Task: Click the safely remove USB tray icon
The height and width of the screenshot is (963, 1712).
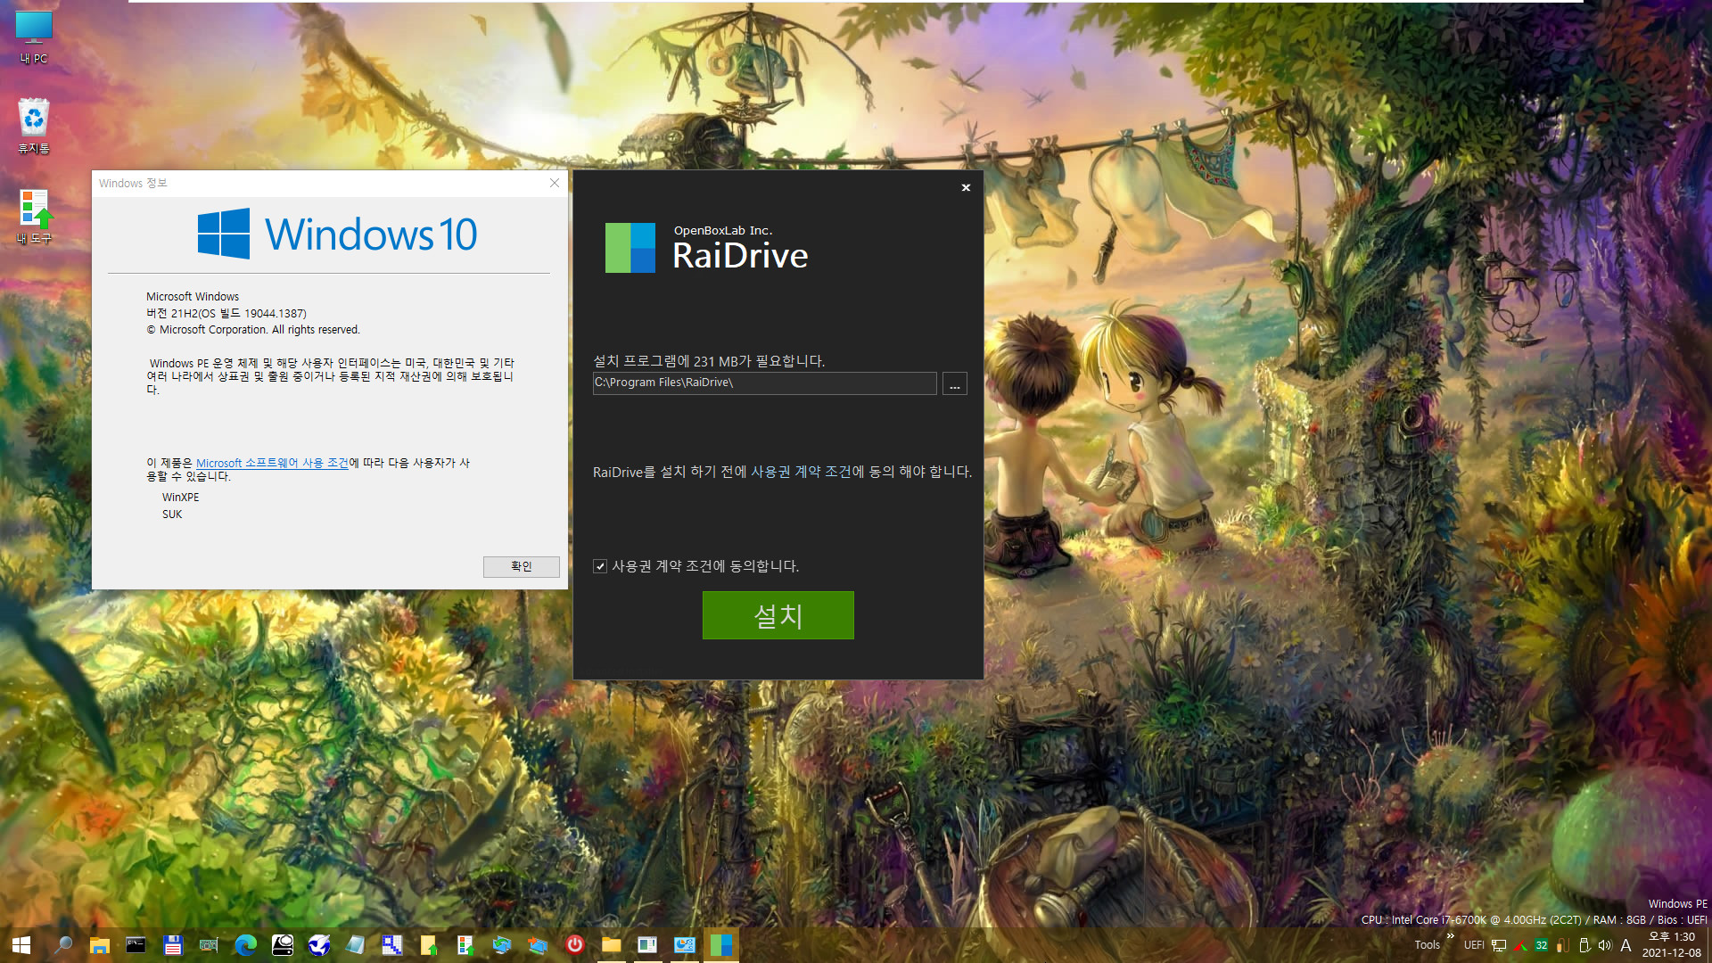Action: tap(1584, 945)
